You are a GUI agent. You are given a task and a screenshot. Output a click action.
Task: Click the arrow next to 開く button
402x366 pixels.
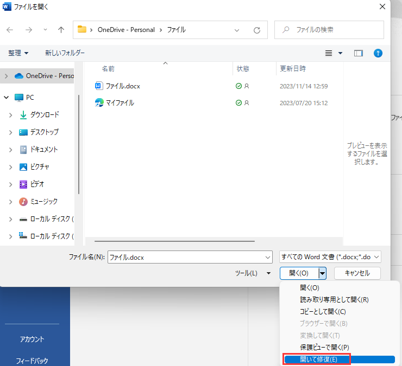(x=322, y=273)
